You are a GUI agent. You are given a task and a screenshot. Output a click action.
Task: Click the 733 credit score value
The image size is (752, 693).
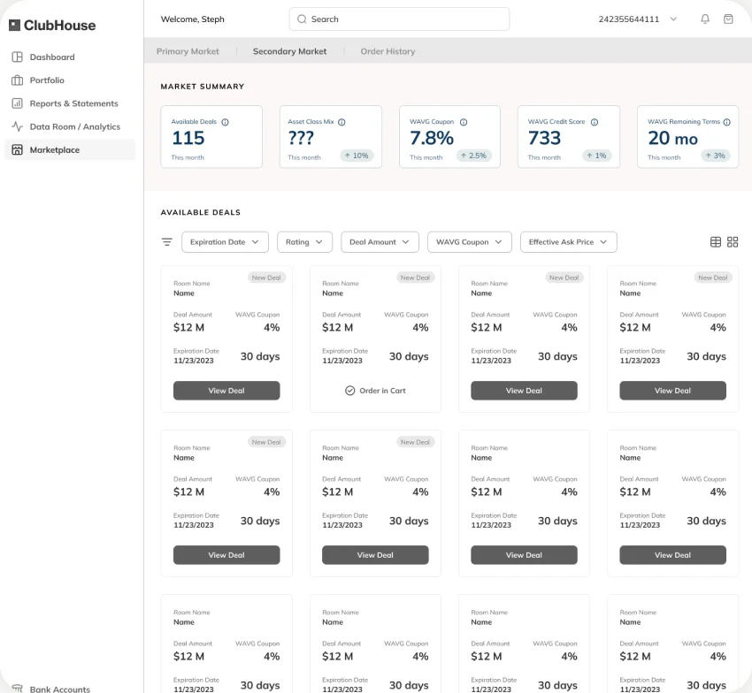(x=544, y=139)
